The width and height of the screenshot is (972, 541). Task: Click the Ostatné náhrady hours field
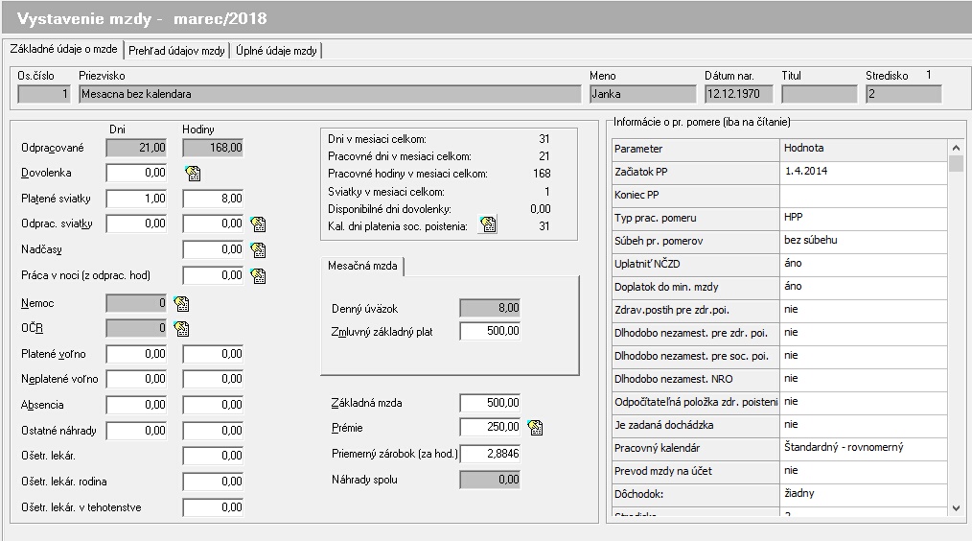(213, 431)
